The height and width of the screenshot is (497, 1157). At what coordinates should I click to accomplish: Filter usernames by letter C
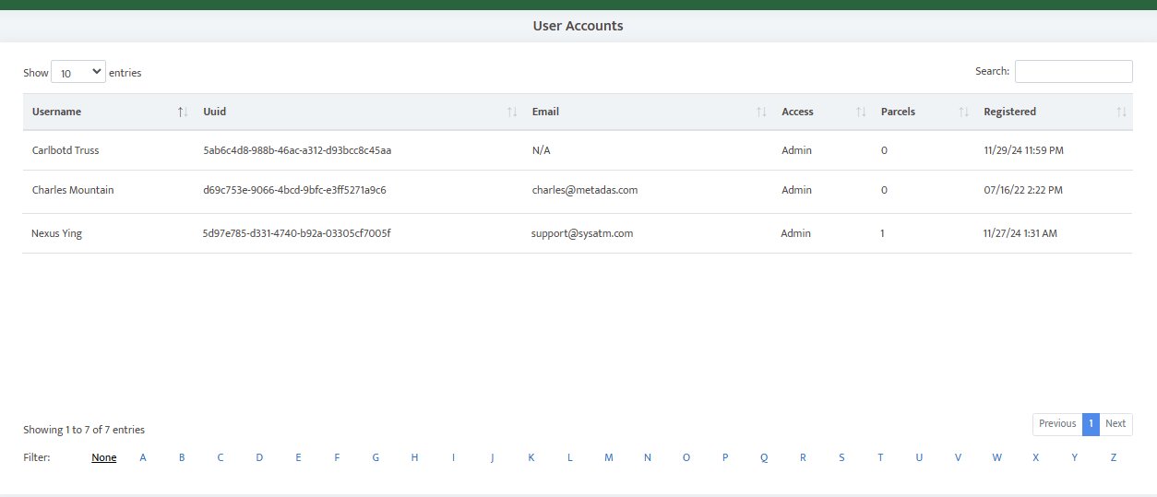221,457
